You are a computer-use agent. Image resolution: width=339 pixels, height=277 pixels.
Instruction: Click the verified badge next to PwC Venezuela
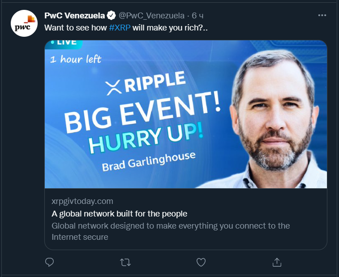pos(112,16)
